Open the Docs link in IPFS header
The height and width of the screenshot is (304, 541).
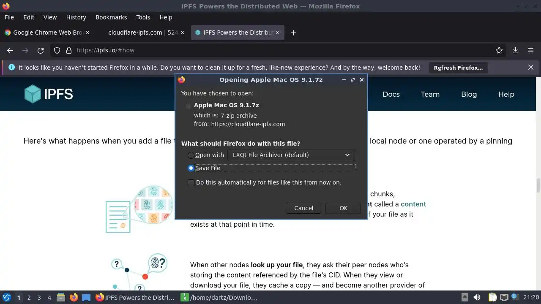391,94
